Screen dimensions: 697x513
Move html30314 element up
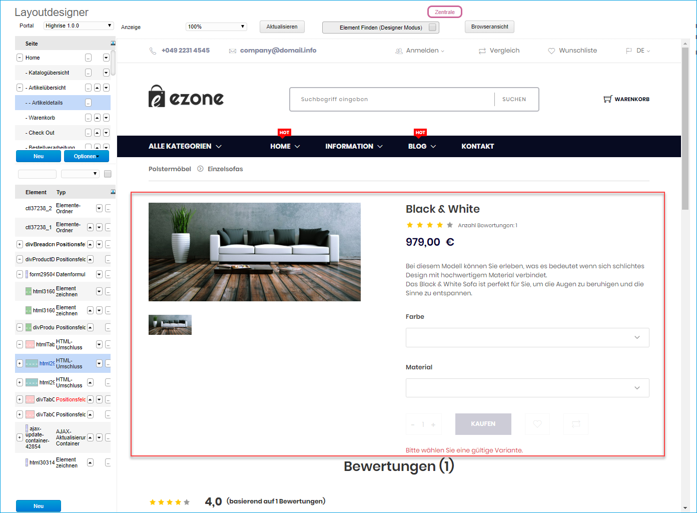pyautogui.click(x=90, y=462)
